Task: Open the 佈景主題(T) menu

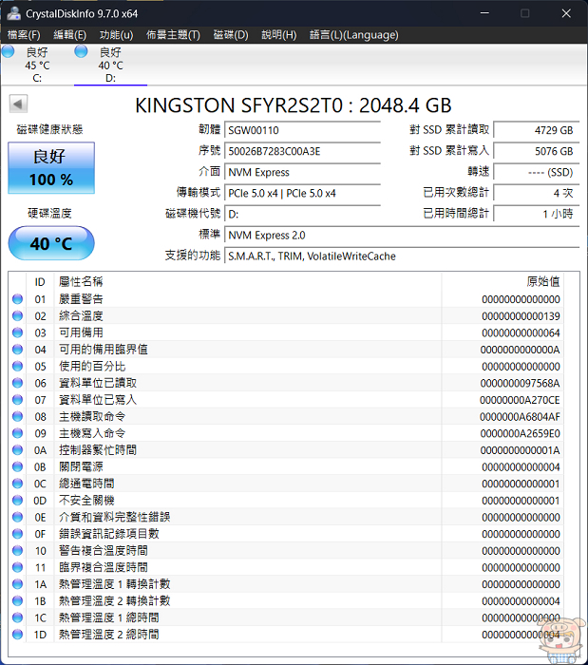Action: [x=173, y=35]
